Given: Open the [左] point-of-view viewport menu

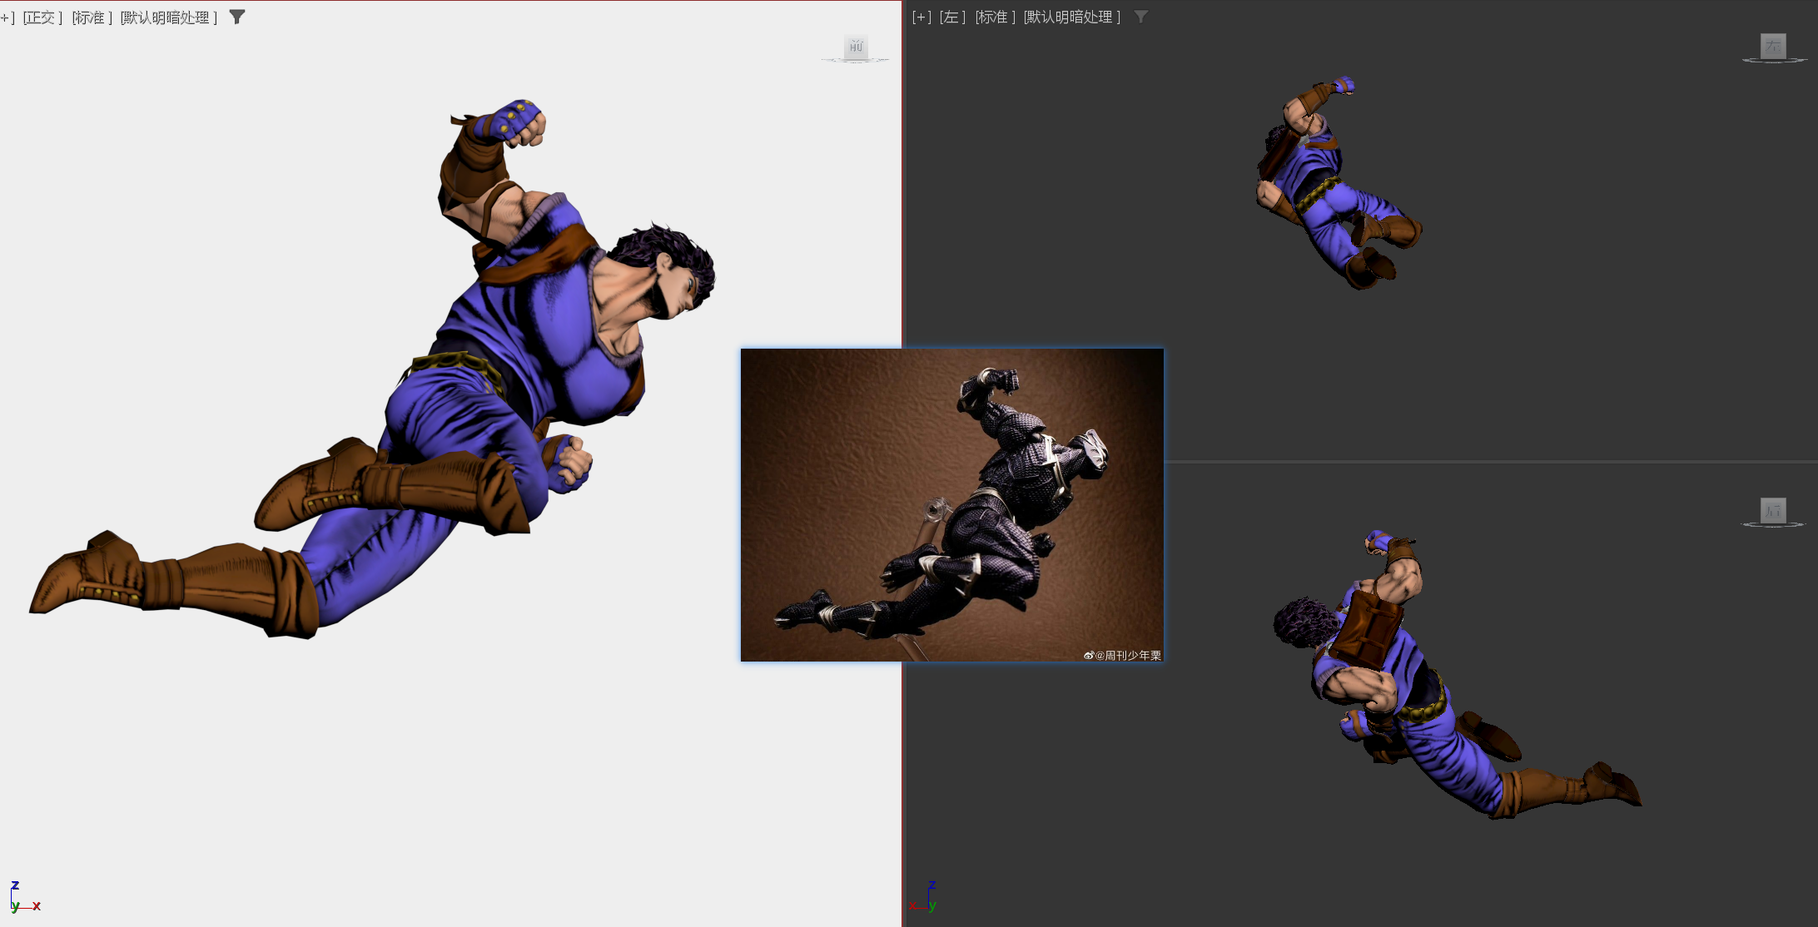Looking at the screenshot, I should pos(952,17).
